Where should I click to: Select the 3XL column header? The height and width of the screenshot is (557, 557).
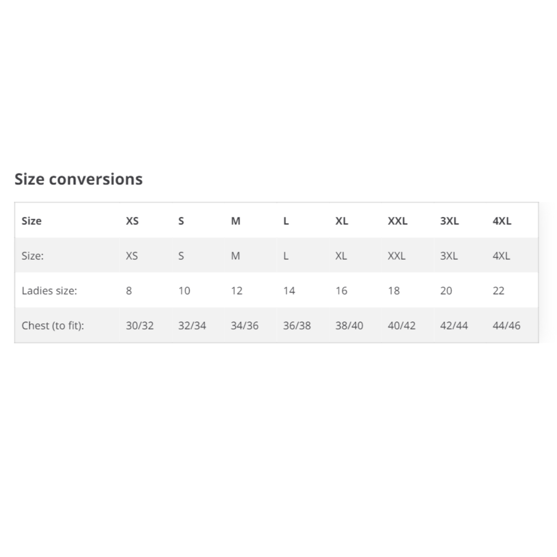point(449,221)
